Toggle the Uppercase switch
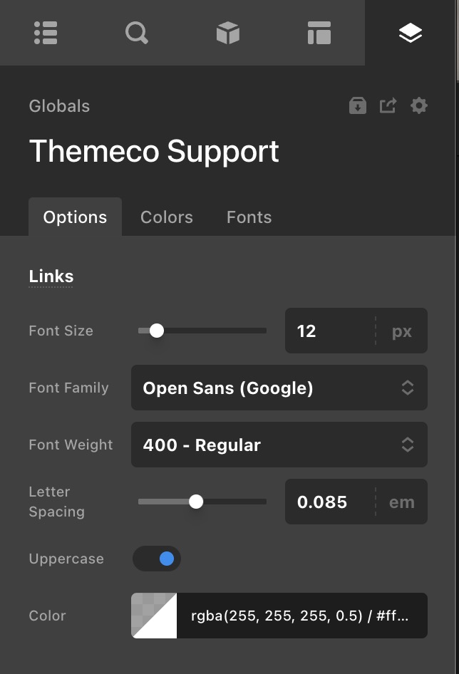 (157, 559)
